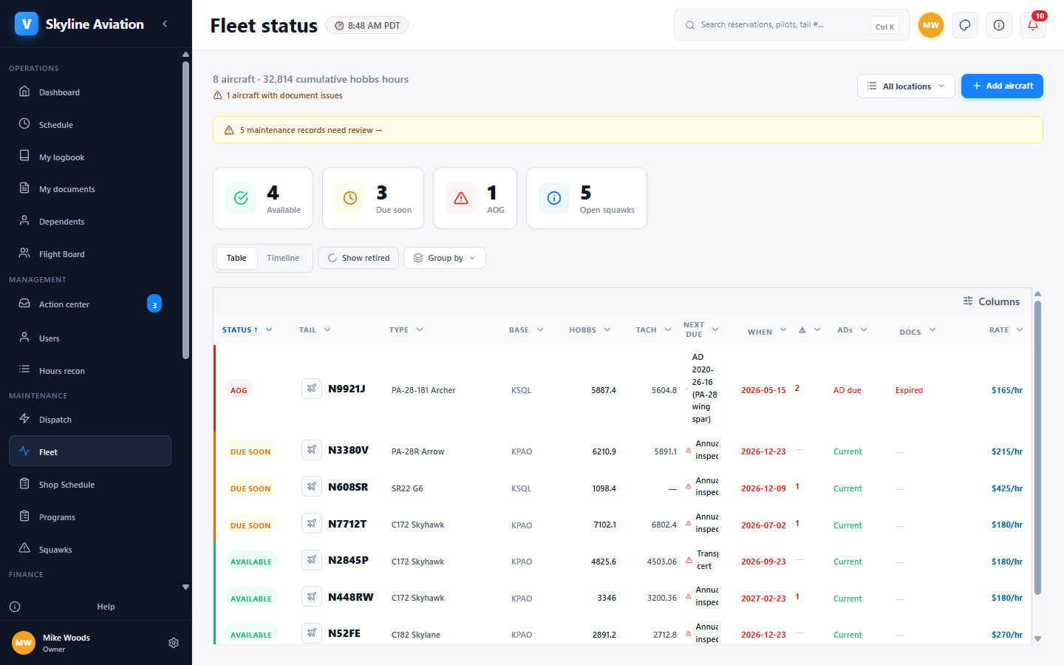Expand the STATUS column header menu

pos(269,330)
